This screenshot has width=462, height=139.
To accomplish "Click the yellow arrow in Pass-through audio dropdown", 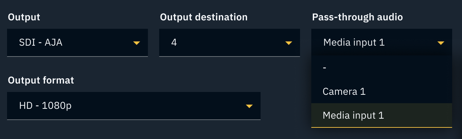I will tap(441, 43).
